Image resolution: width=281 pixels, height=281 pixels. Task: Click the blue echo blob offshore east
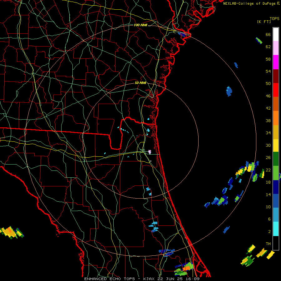click(x=229, y=91)
